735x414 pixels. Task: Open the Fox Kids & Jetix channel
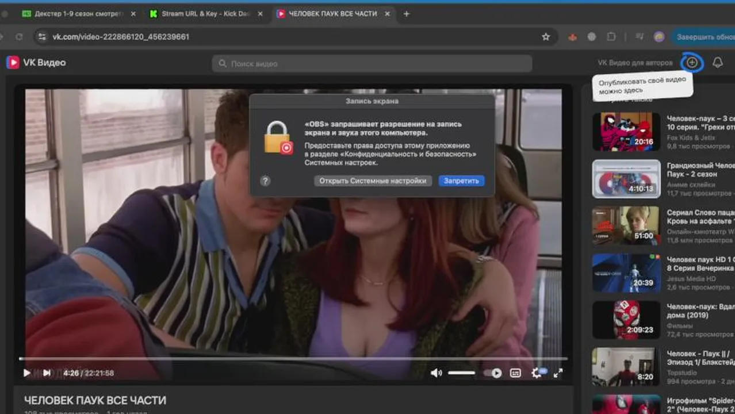tap(692, 138)
